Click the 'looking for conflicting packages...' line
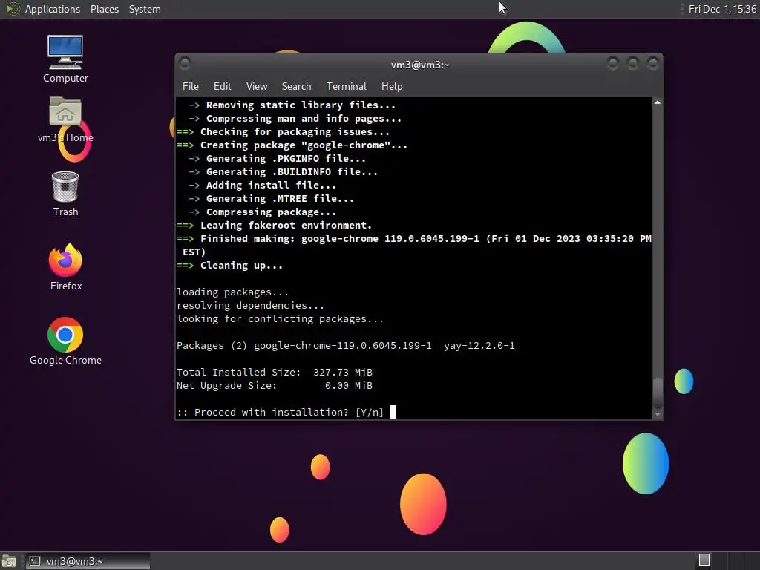The image size is (760, 570). (x=280, y=319)
